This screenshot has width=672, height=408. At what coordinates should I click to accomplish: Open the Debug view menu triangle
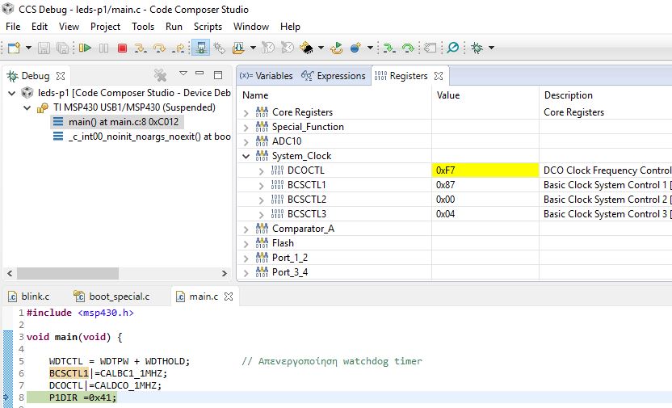coord(183,74)
